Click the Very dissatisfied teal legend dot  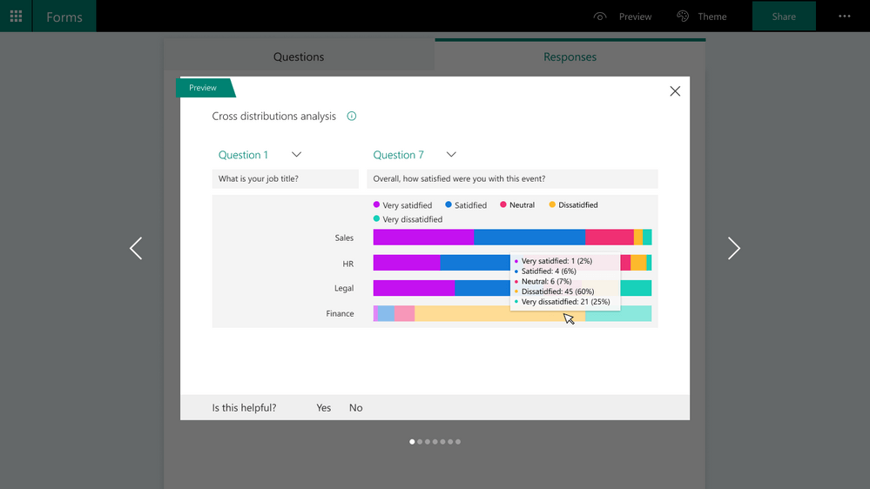376,219
